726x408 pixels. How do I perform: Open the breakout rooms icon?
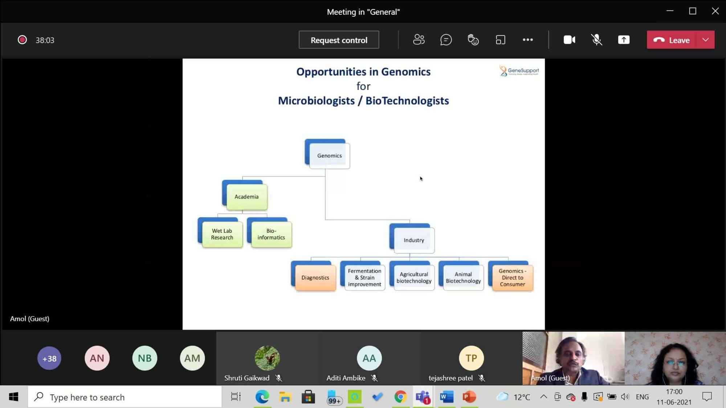(x=500, y=40)
